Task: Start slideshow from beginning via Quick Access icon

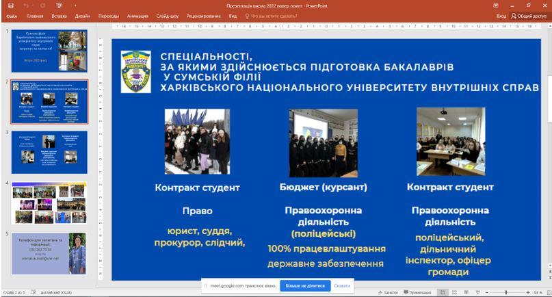Action: coord(59,5)
